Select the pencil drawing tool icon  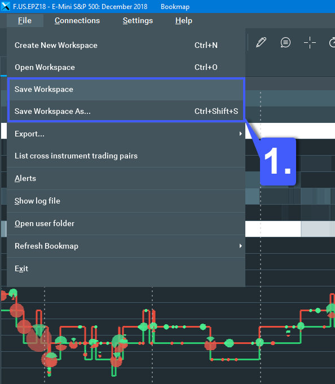coord(261,42)
